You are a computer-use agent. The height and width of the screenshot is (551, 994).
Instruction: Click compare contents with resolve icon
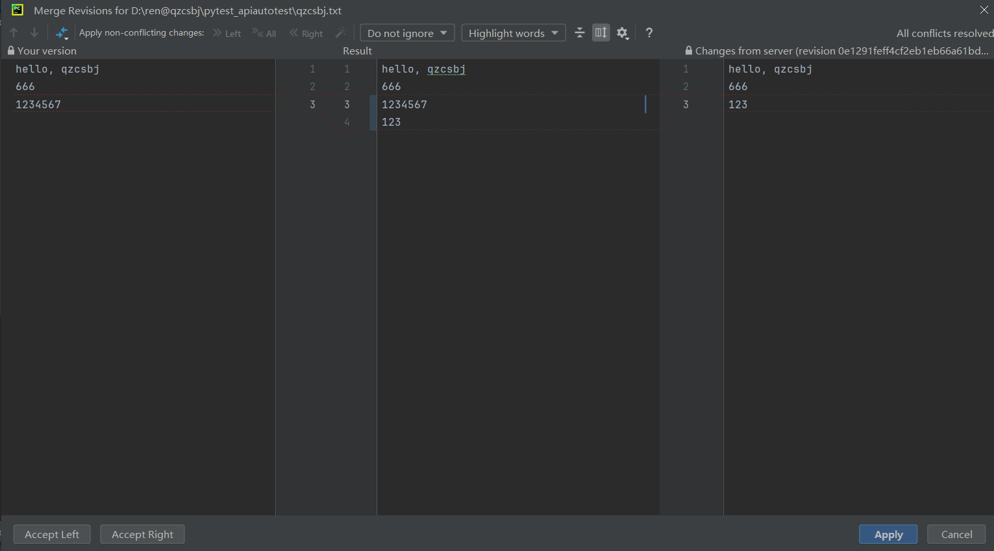(62, 33)
